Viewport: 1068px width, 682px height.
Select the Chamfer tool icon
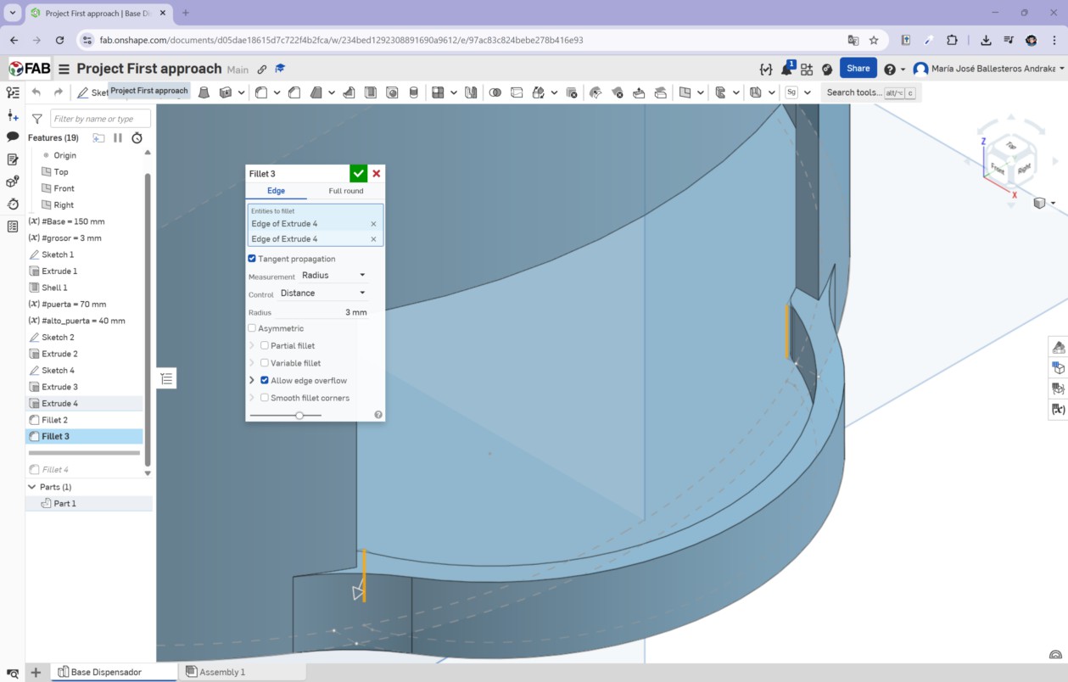294,92
